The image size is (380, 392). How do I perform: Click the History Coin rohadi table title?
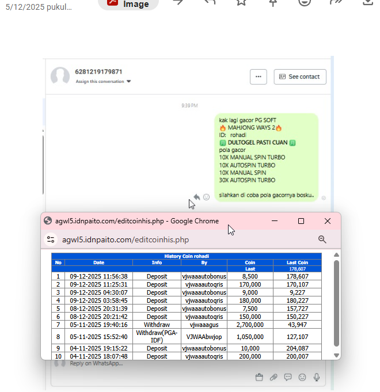(187, 256)
